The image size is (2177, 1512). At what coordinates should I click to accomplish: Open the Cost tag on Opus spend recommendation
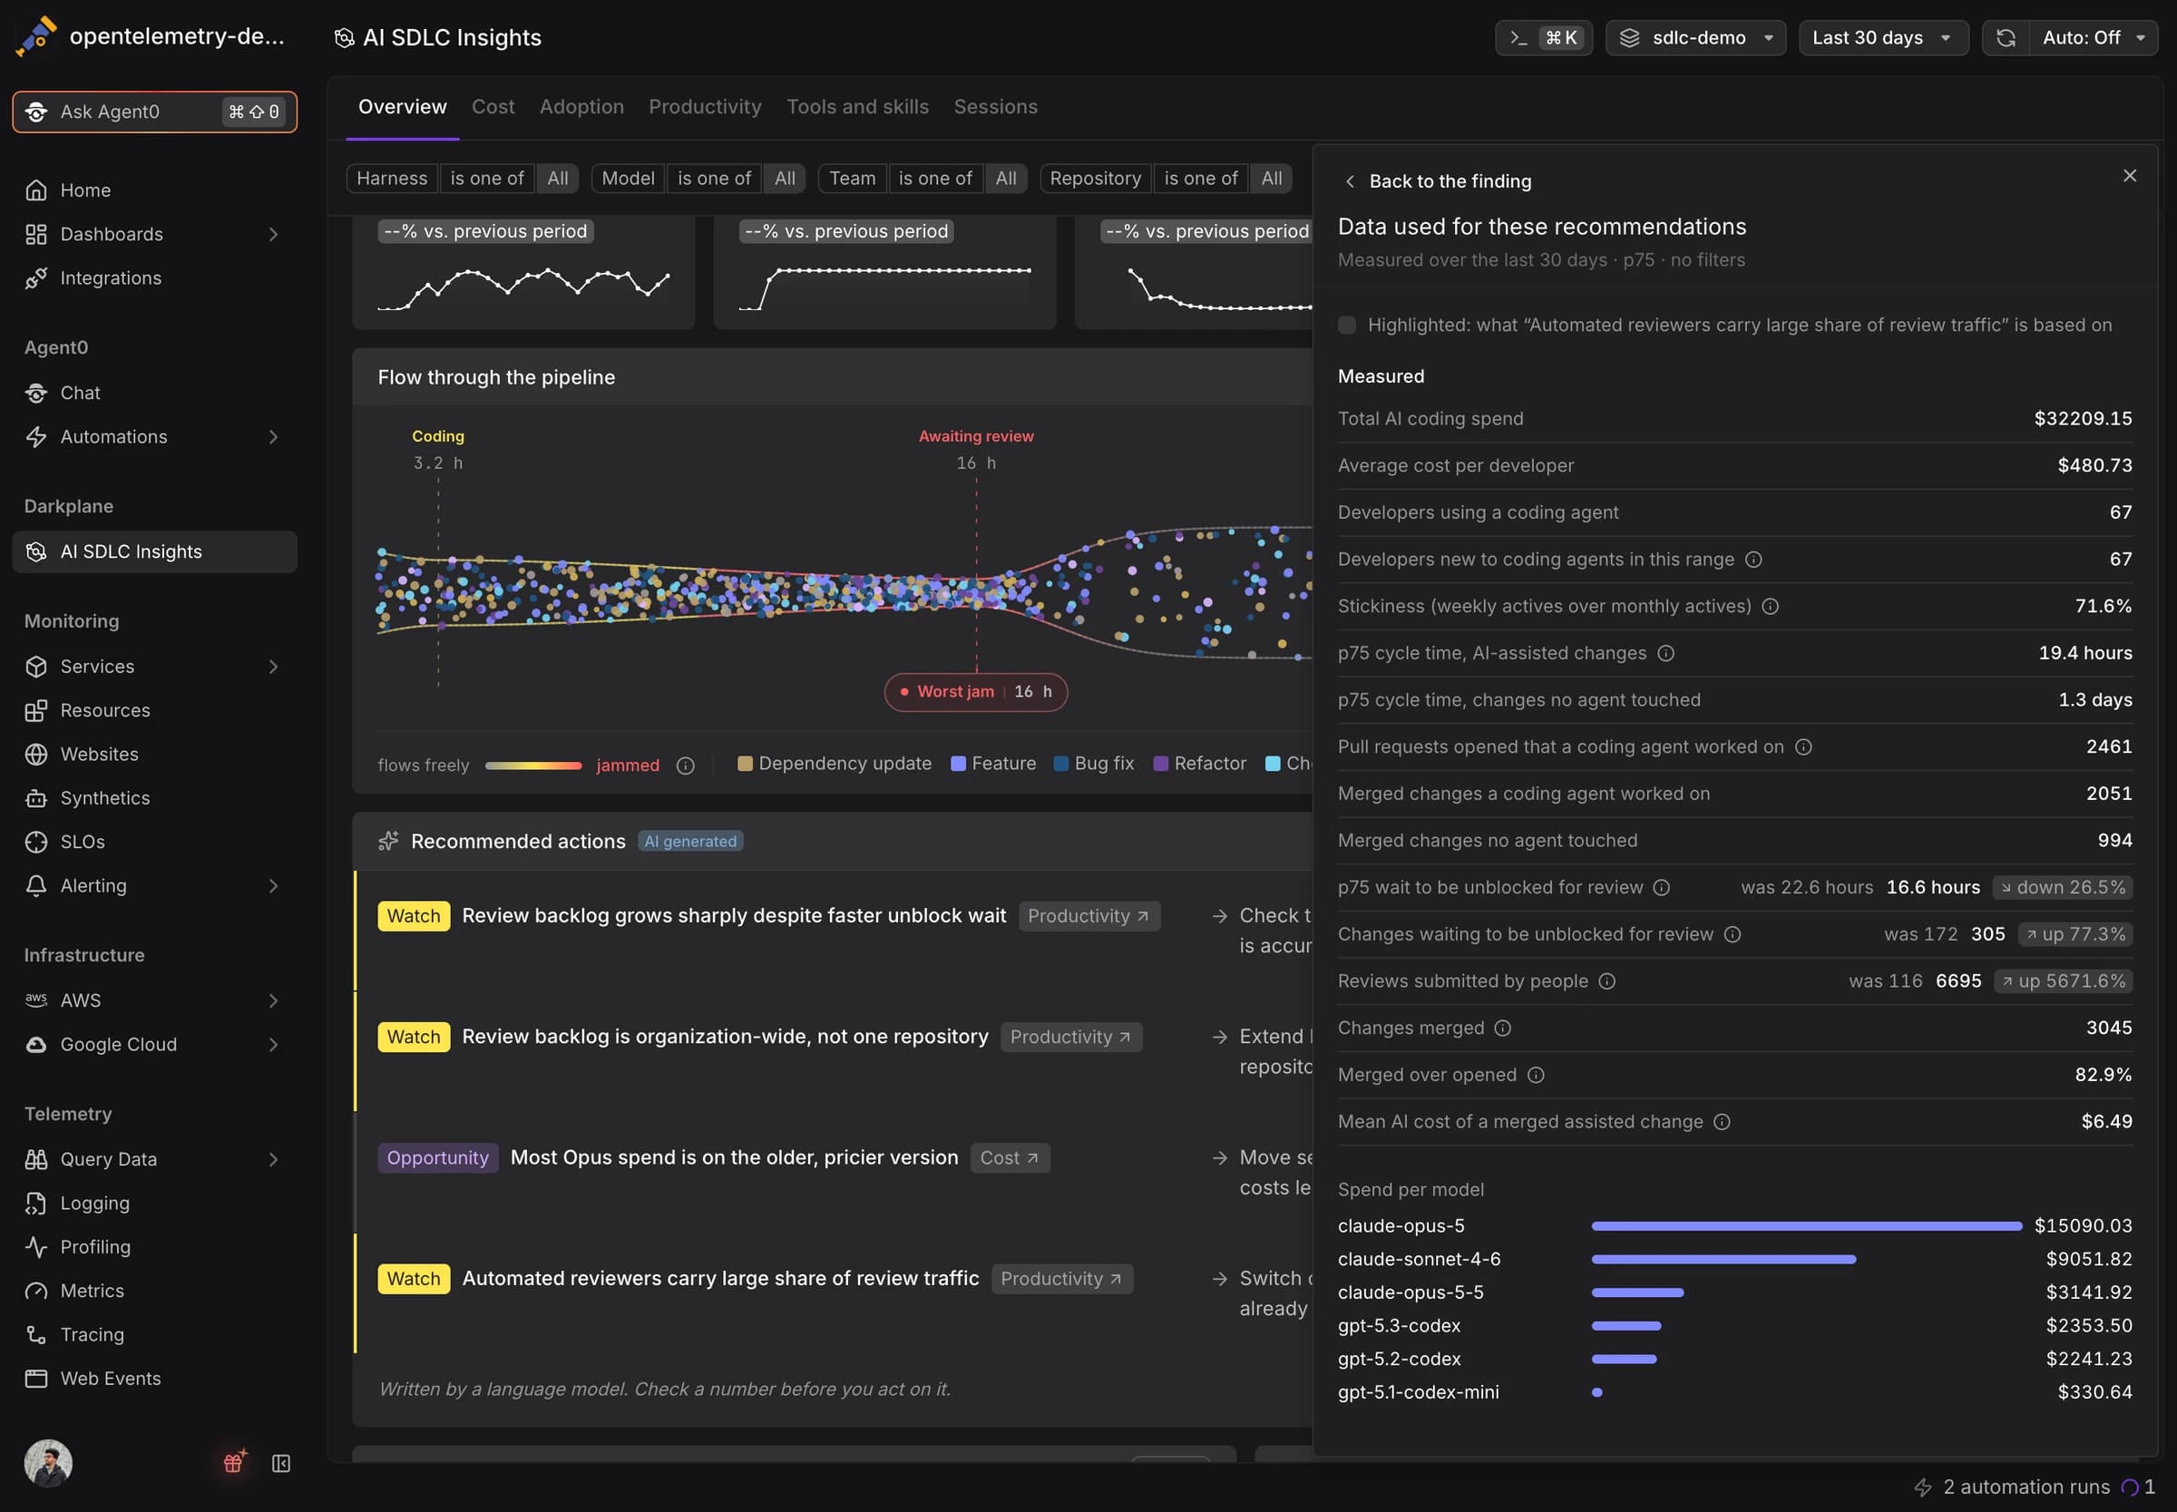1010,1157
